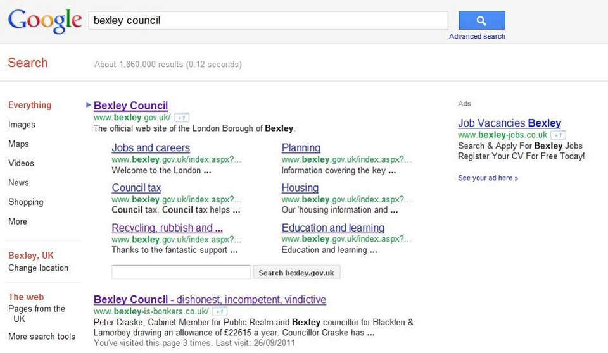Open the Recycling, rubbish and ... sitelink
Viewport: 608px width, 353px height.
point(167,228)
